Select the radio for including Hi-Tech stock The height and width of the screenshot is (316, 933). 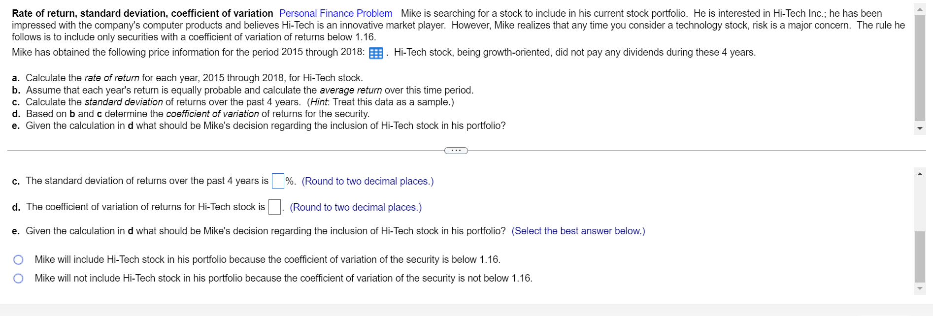coord(18,259)
